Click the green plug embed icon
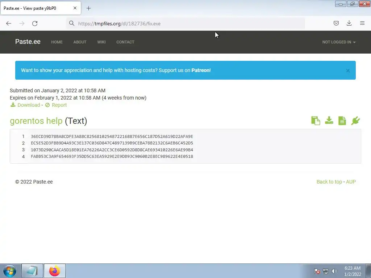This screenshot has width=371, height=278. point(355,121)
